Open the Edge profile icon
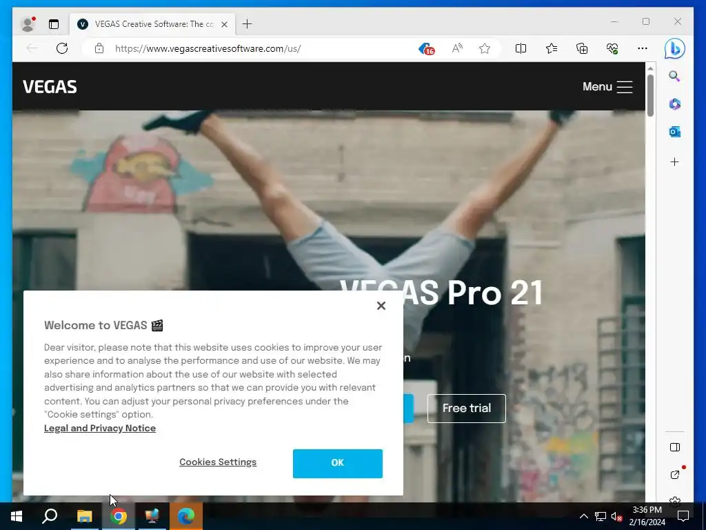This screenshot has height=530, width=706. 28,24
